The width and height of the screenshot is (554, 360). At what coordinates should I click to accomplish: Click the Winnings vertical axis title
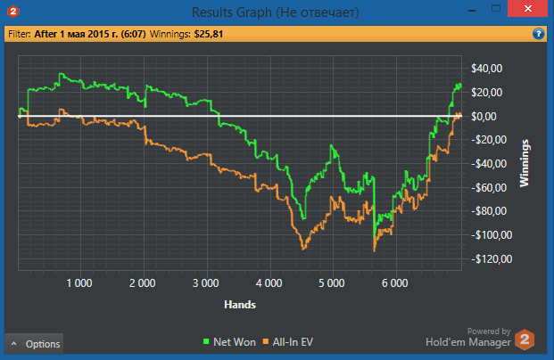[525, 163]
